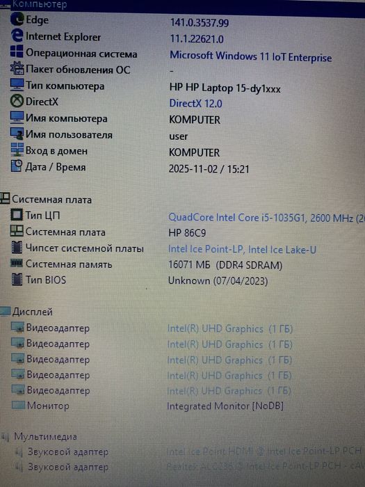Click the Windows logo icon beside Операционная система

point(17,51)
